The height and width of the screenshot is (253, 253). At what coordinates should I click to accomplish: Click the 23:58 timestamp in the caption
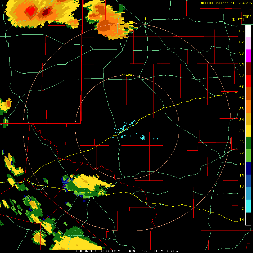point(173,251)
